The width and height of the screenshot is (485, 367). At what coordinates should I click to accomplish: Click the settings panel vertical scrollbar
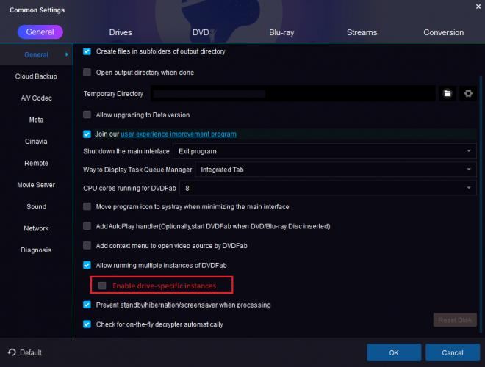481,204
